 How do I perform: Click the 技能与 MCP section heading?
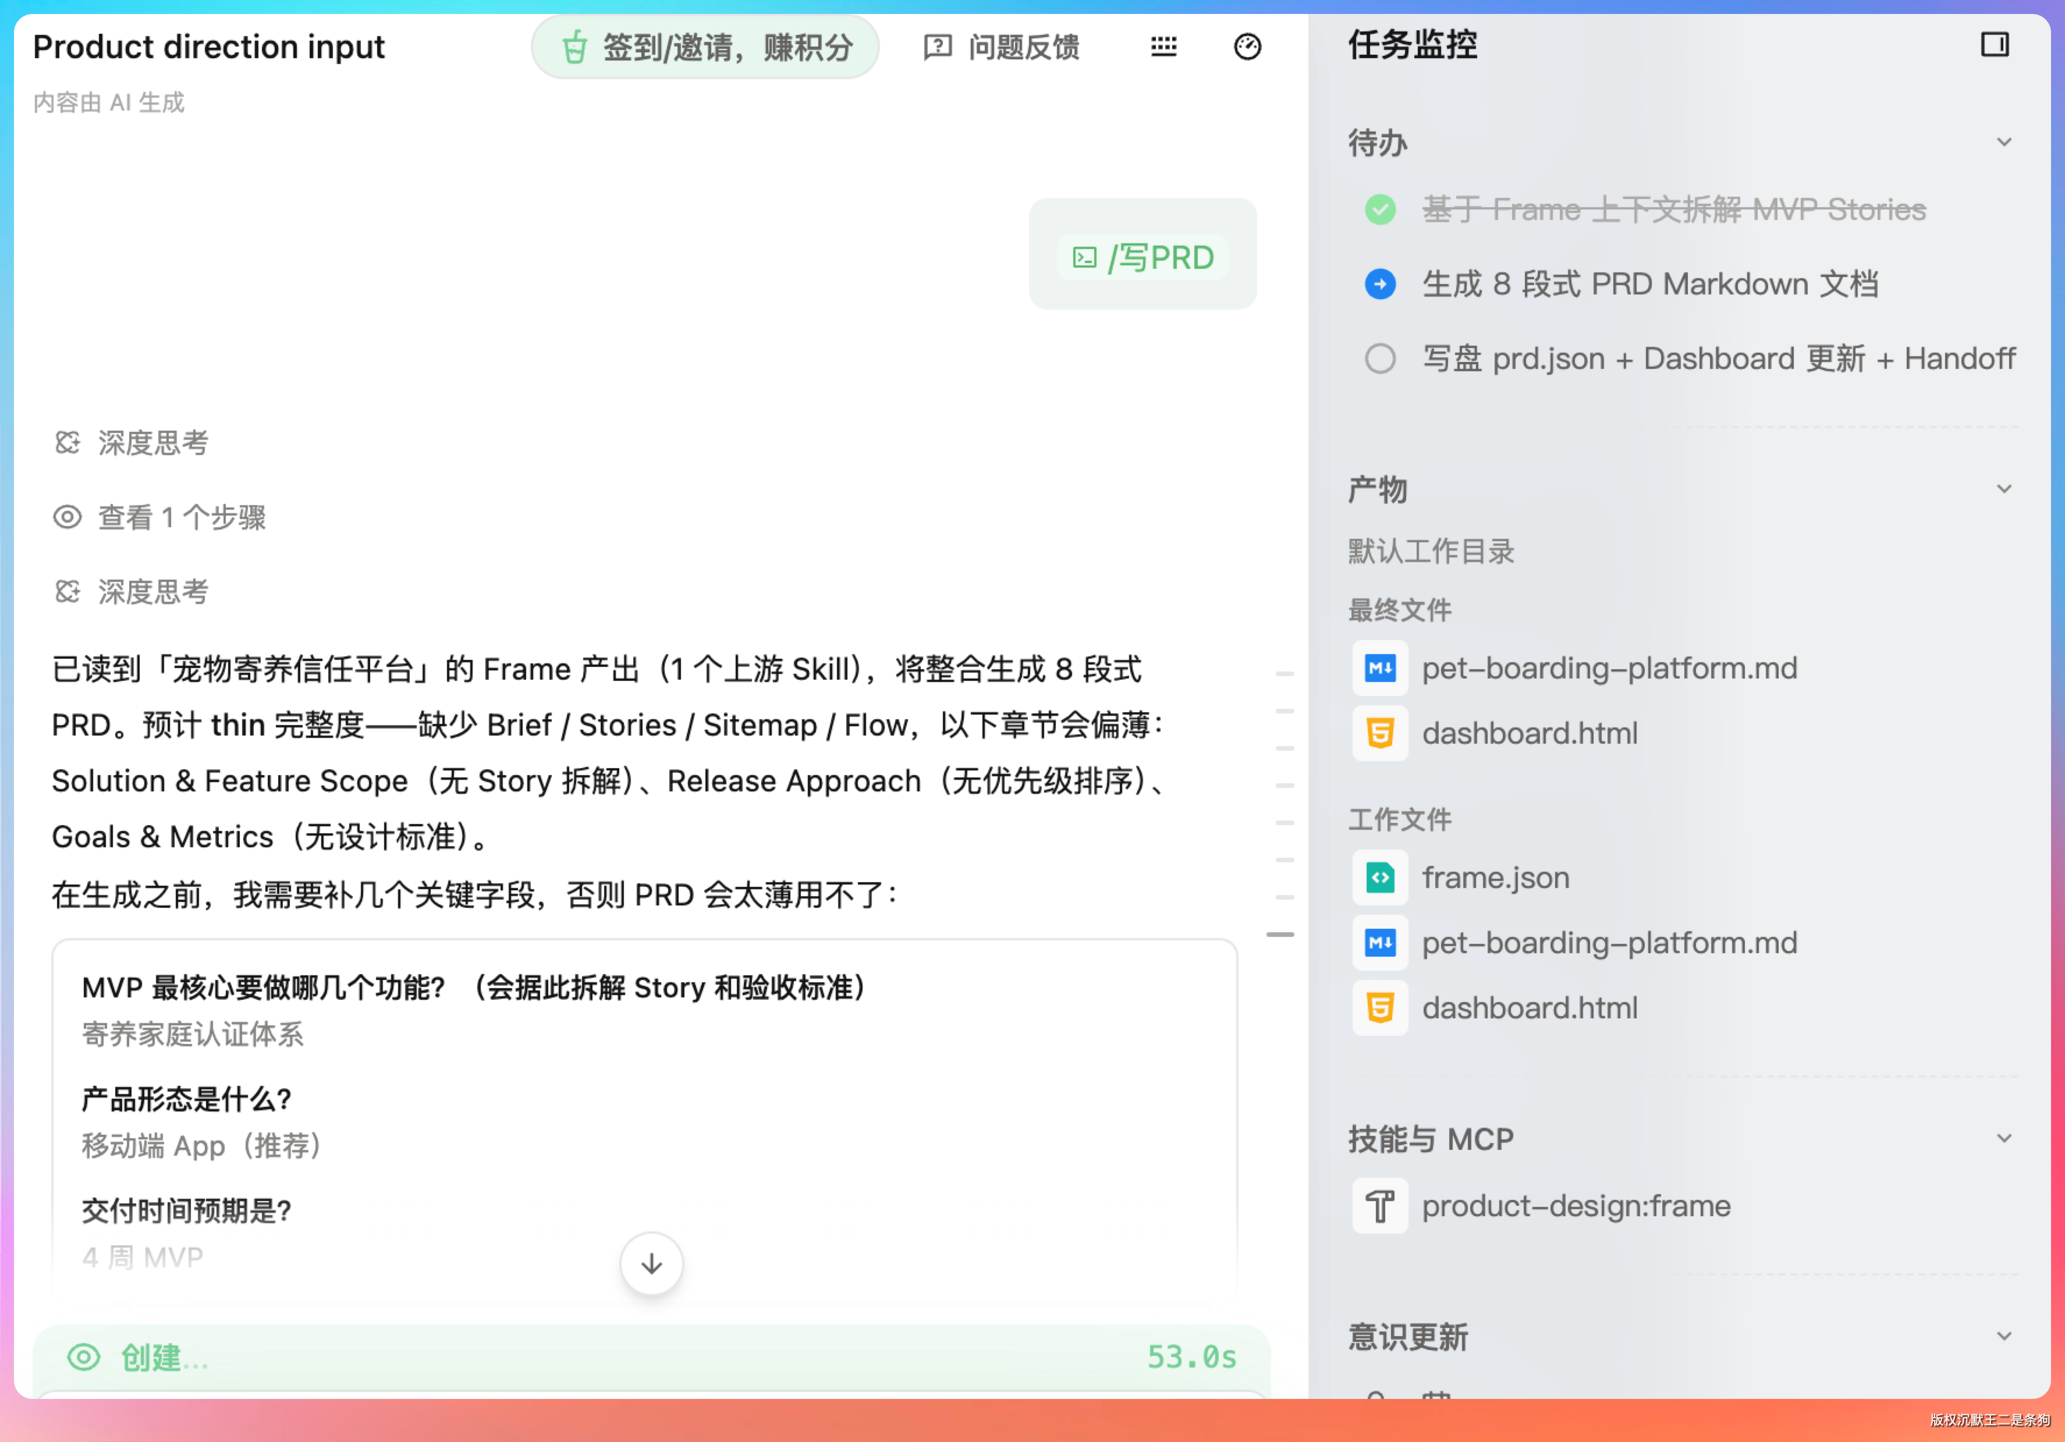(1430, 1139)
